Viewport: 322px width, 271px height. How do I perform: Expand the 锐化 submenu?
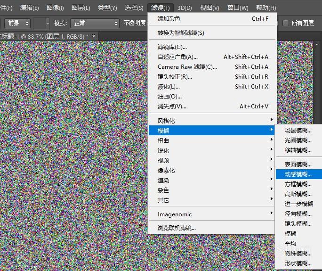[211, 150]
